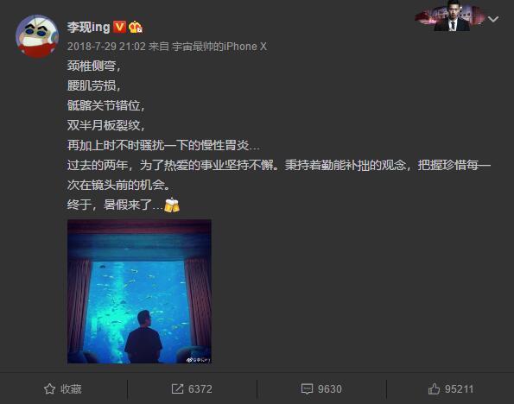Click the 收藏 favorite label

pos(71,389)
